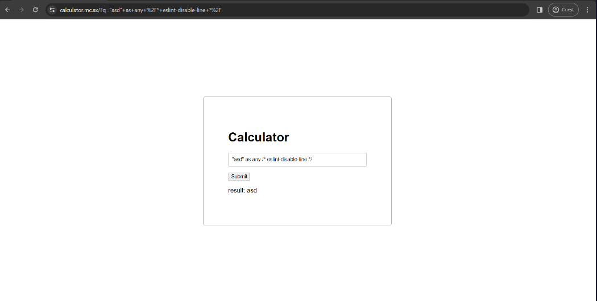Viewport: 597px width, 301px height.
Task: Click the Calculator heading
Action: (x=258, y=137)
